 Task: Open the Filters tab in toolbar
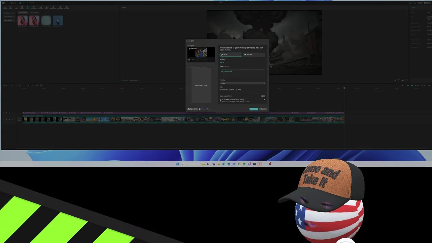click(47, 7)
